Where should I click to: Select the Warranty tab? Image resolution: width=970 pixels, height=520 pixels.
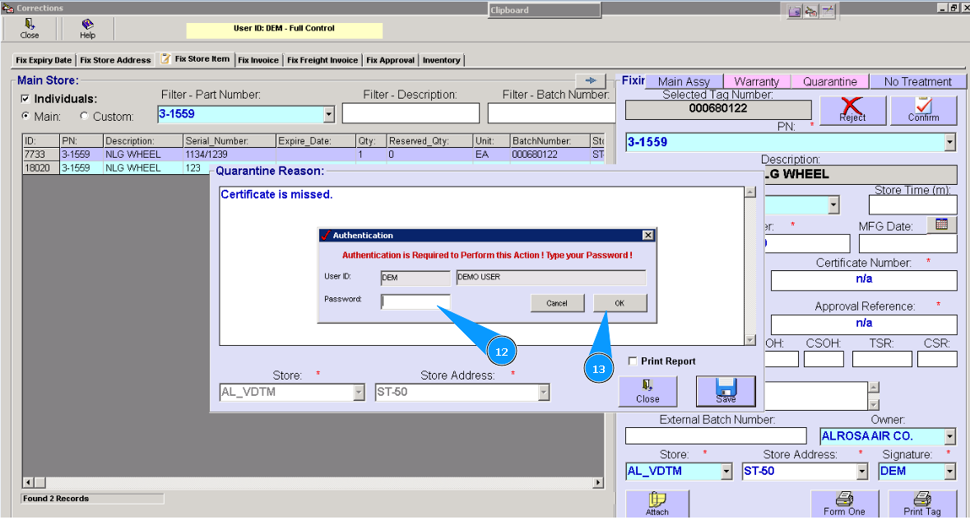tap(757, 81)
